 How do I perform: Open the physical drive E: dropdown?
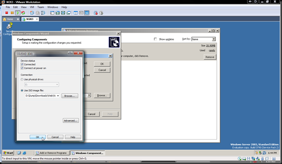[x=57, y=85]
